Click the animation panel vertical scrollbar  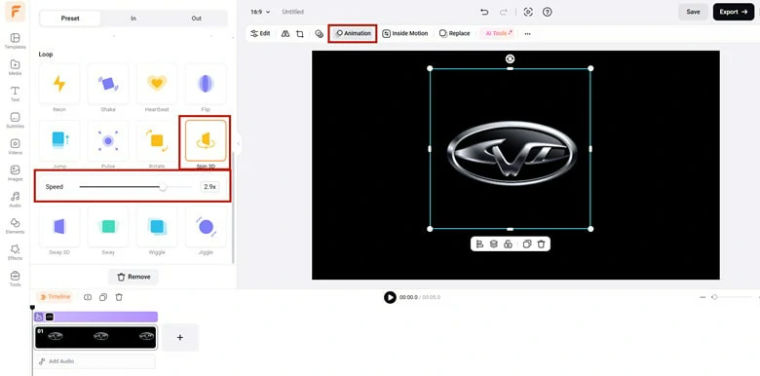233,207
